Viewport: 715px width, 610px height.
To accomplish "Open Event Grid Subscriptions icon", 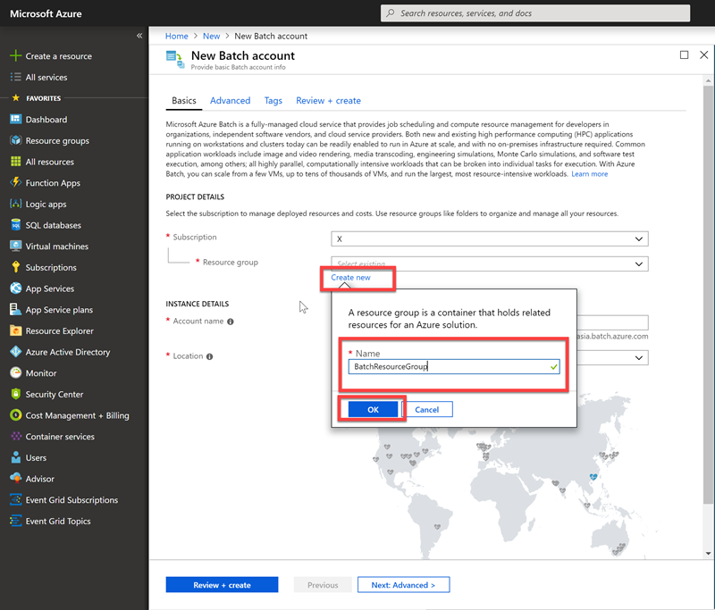I will (x=15, y=499).
